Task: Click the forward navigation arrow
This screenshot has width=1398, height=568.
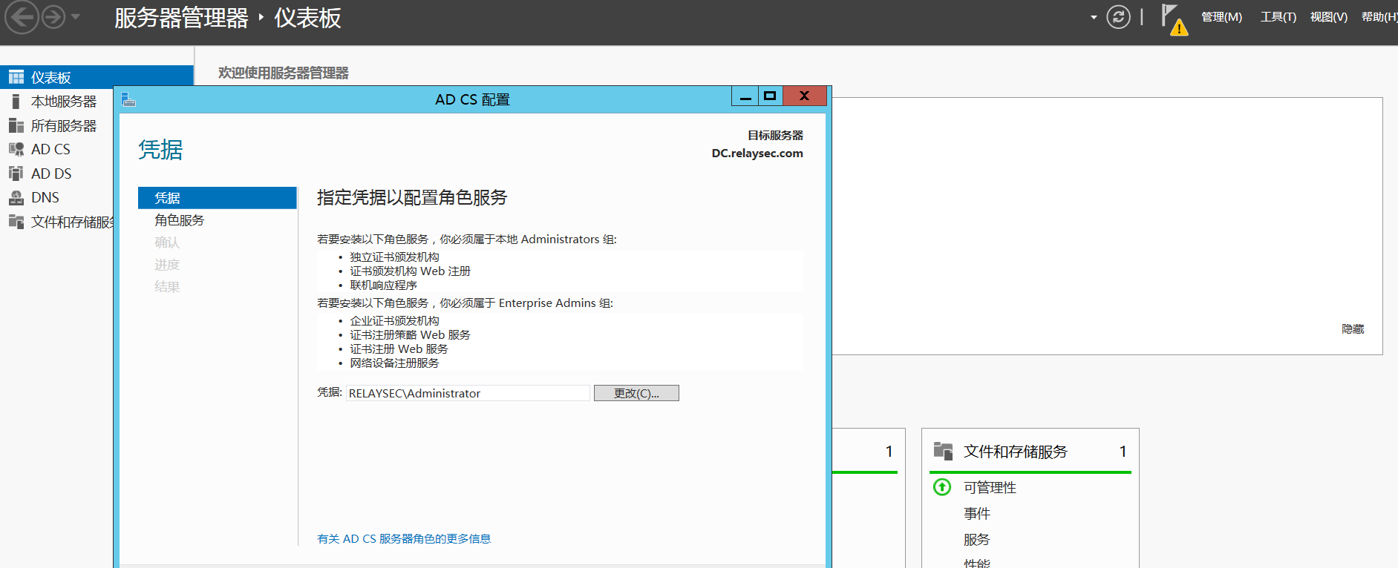Action: [x=53, y=16]
